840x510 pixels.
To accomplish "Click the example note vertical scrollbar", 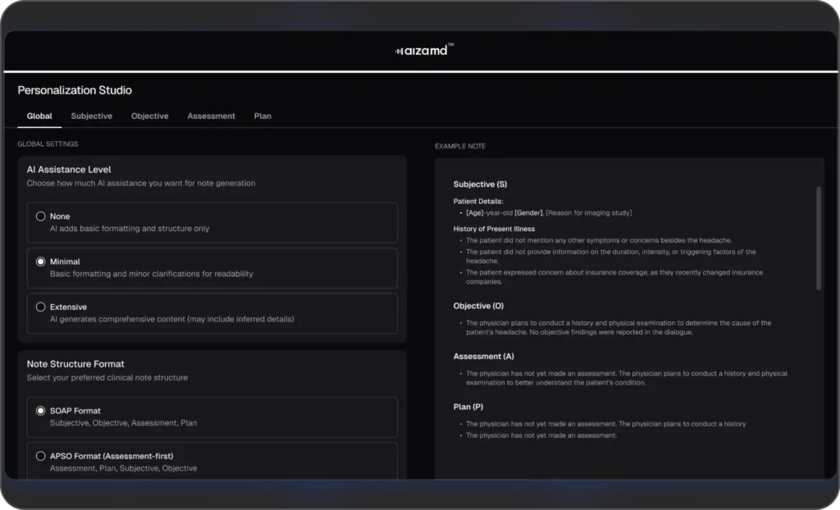I will pos(817,238).
